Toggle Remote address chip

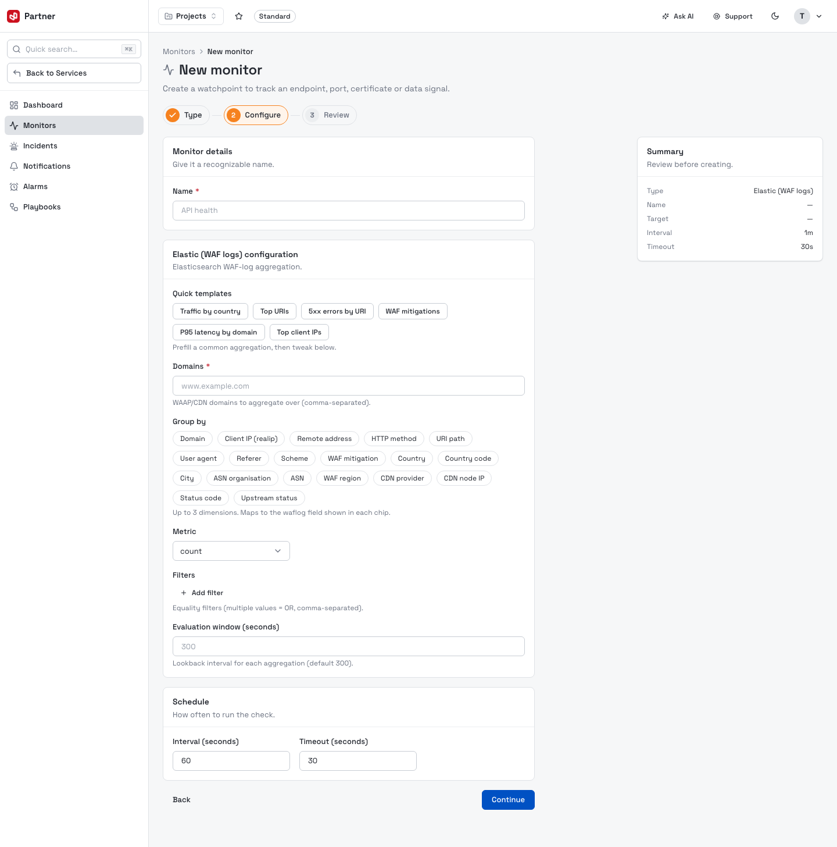click(324, 439)
